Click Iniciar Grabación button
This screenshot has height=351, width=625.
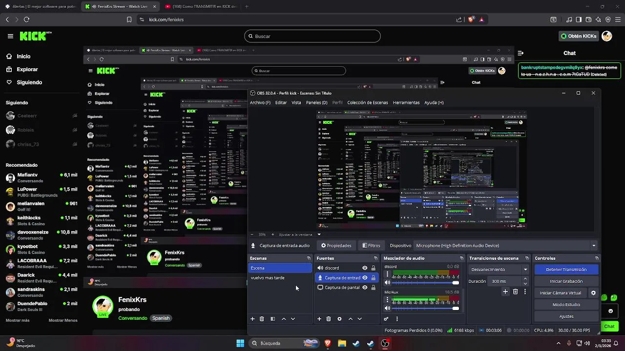click(x=566, y=281)
